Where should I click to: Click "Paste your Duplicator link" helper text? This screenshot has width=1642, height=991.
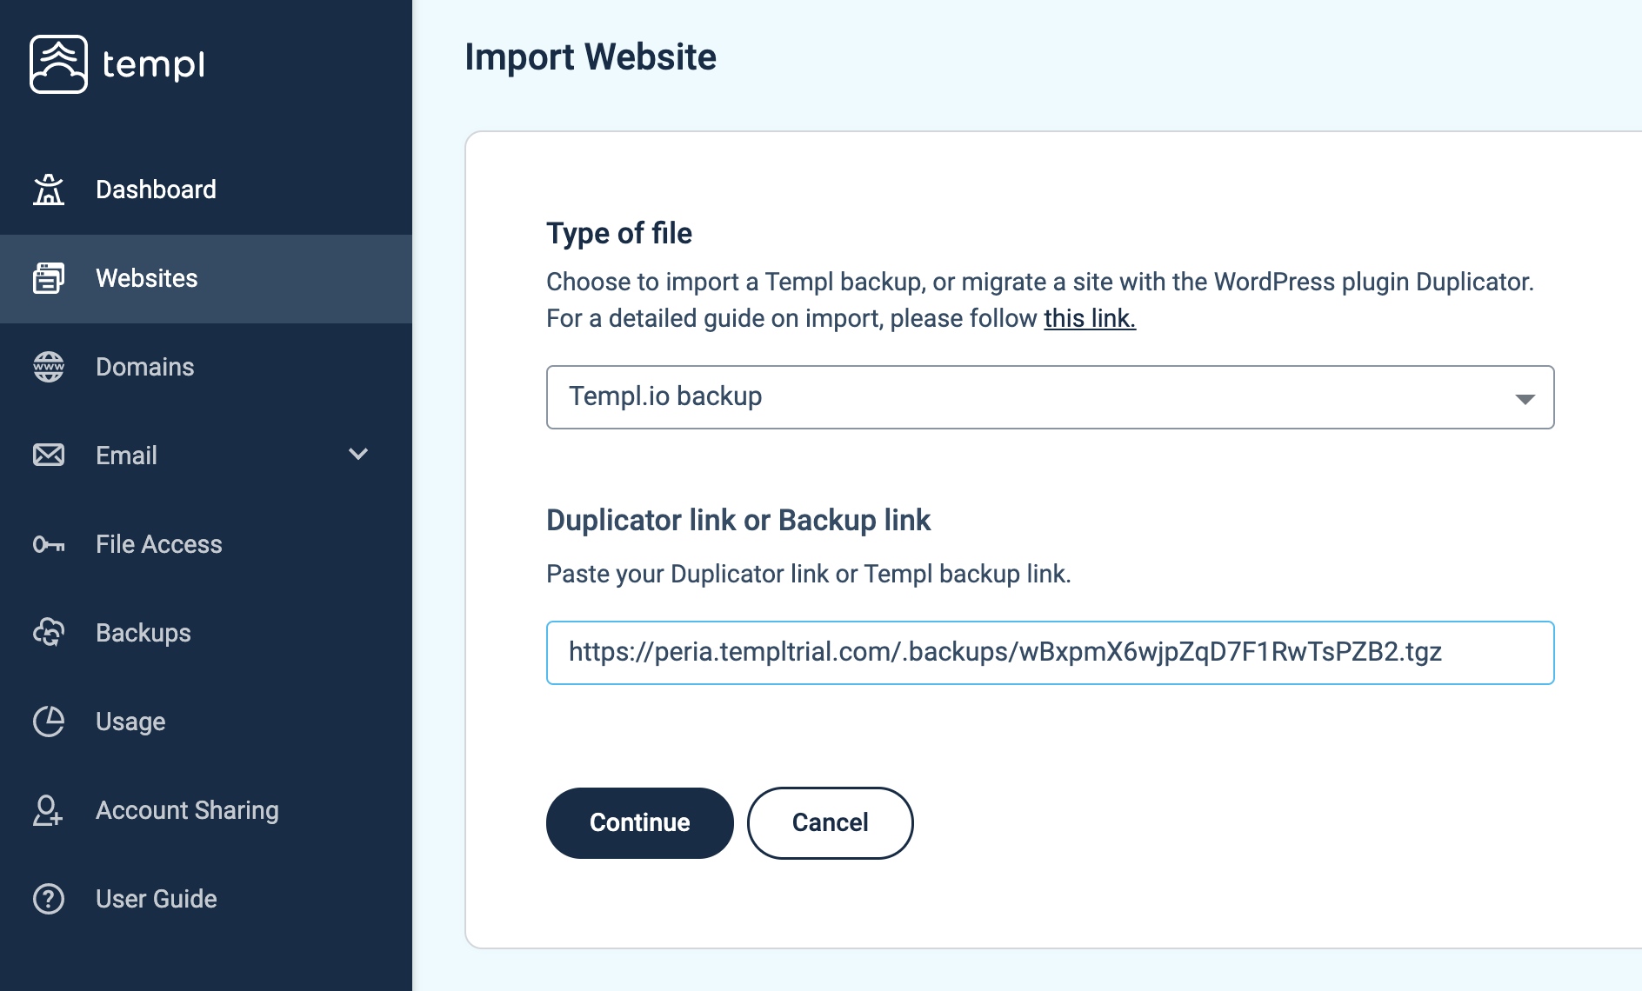coord(809,574)
